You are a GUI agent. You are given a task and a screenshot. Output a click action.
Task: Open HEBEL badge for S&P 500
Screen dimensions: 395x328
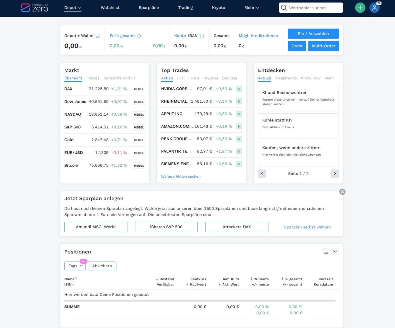point(139,127)
